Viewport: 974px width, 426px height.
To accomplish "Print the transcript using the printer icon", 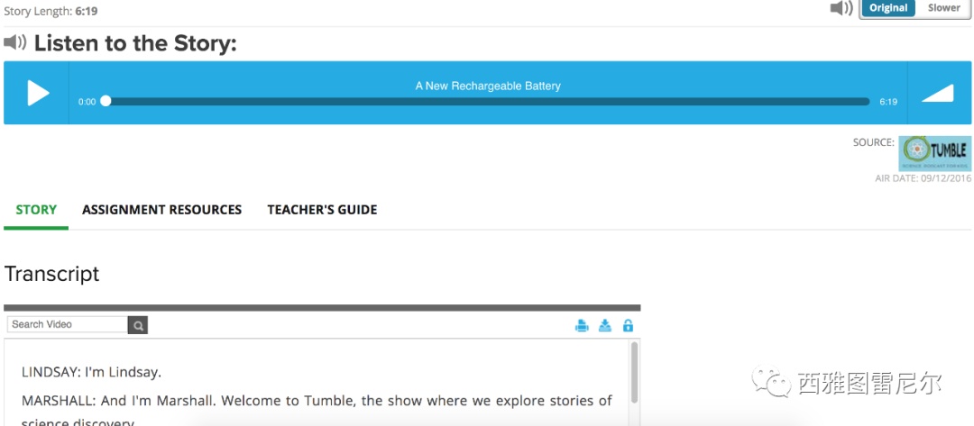I will [582, 326].
